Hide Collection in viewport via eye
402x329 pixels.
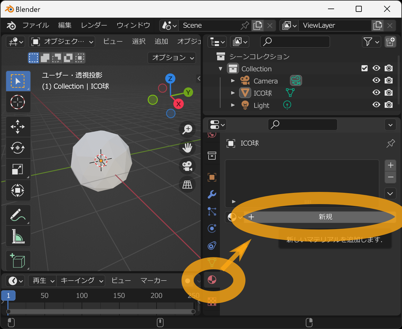(x=376, y=68)
